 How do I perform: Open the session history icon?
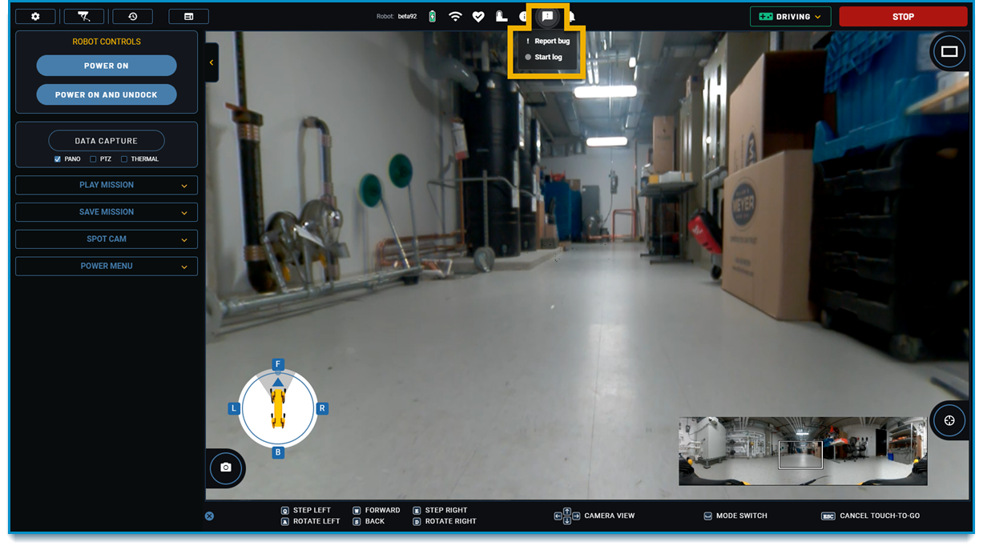[132, 15]
